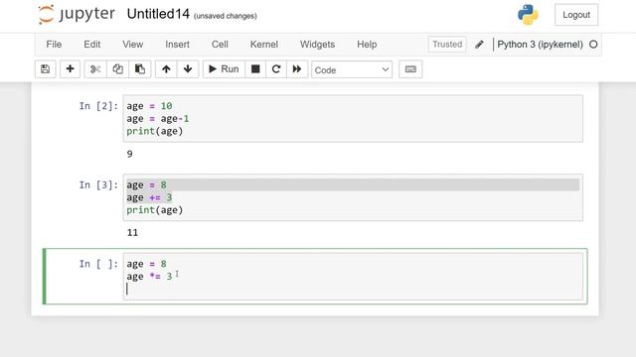Click the Python logo icon
Screen dimensions: 636x357
(x=528, y=15)
